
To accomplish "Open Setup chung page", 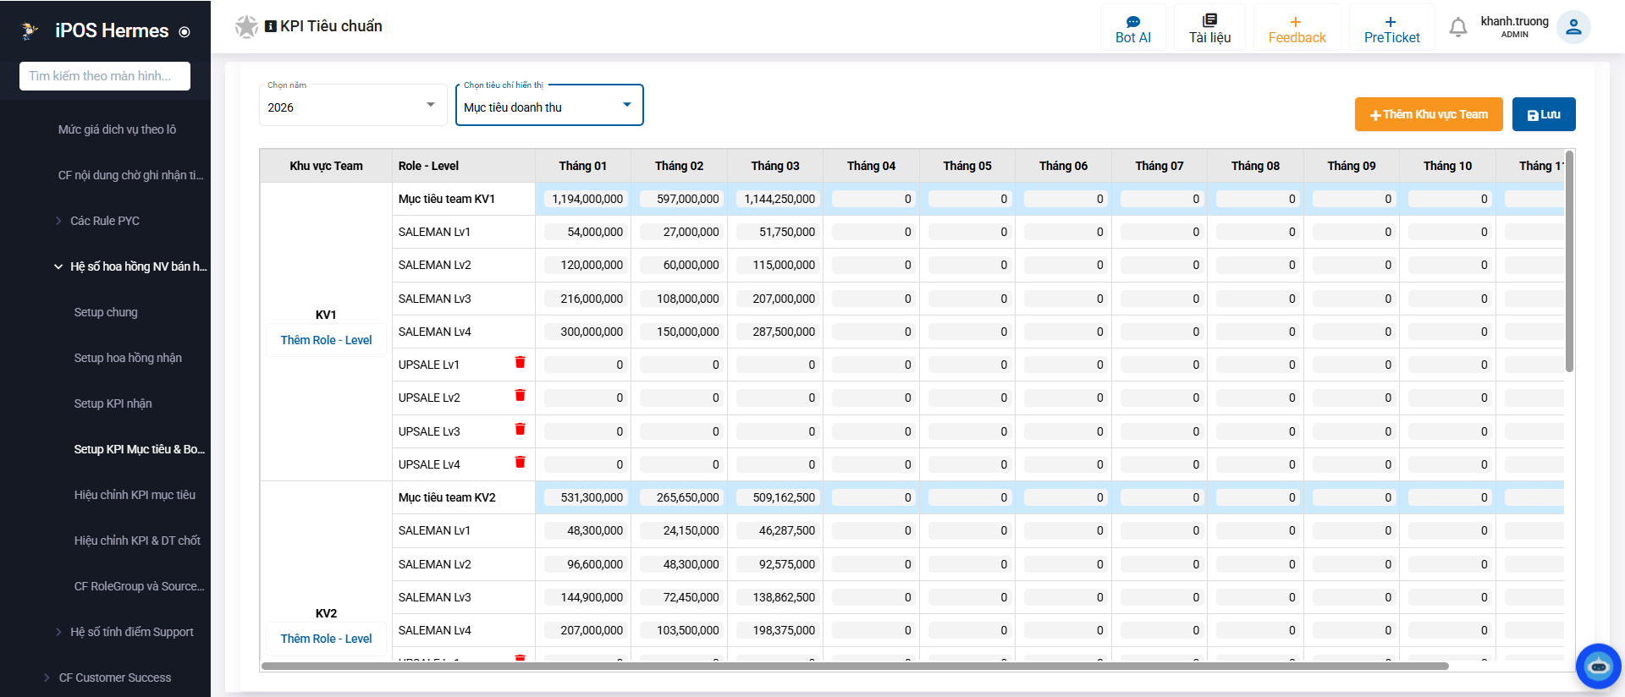I will pos(106,312).
